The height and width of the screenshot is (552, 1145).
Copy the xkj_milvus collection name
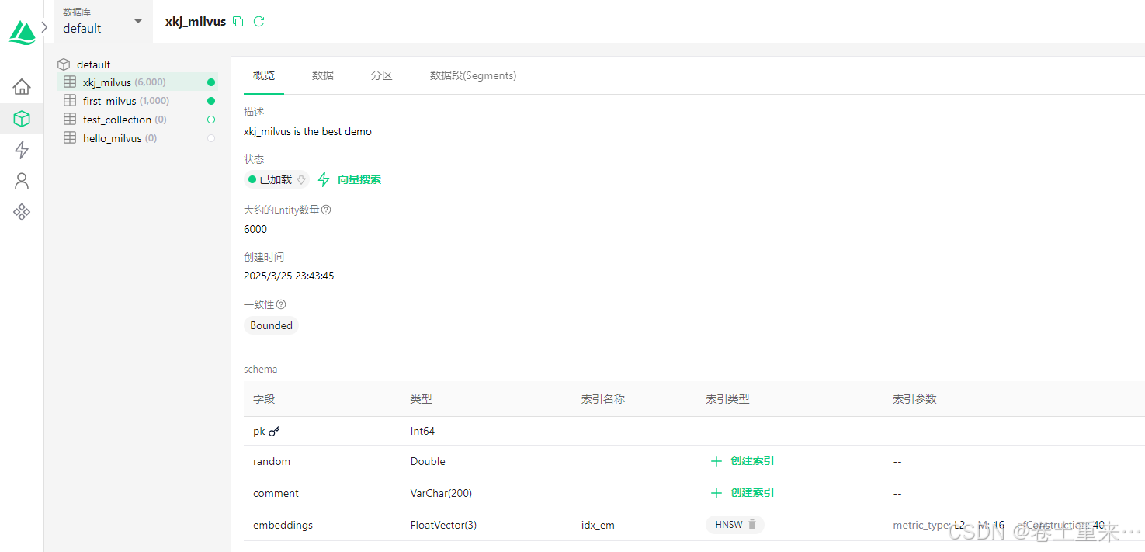[238, 22]
